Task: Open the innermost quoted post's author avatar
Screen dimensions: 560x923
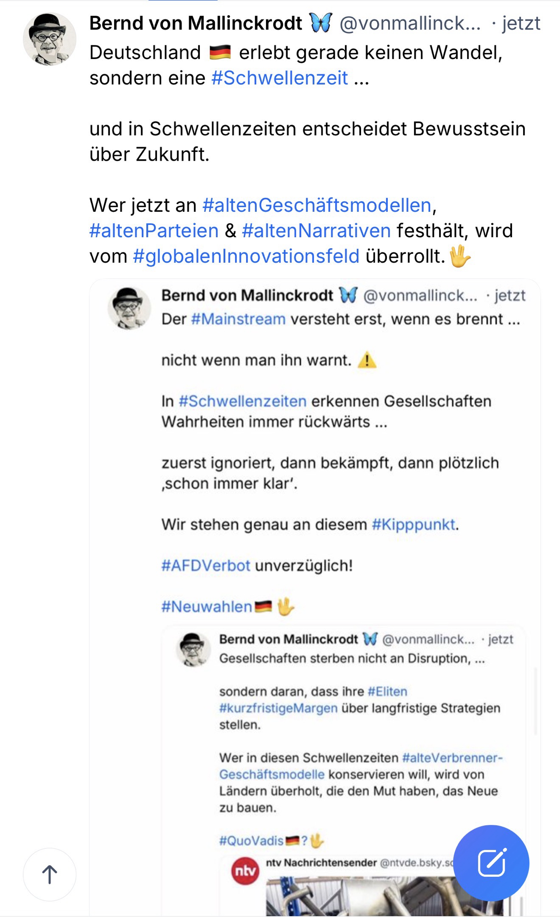Action: (x=193, y=650)
